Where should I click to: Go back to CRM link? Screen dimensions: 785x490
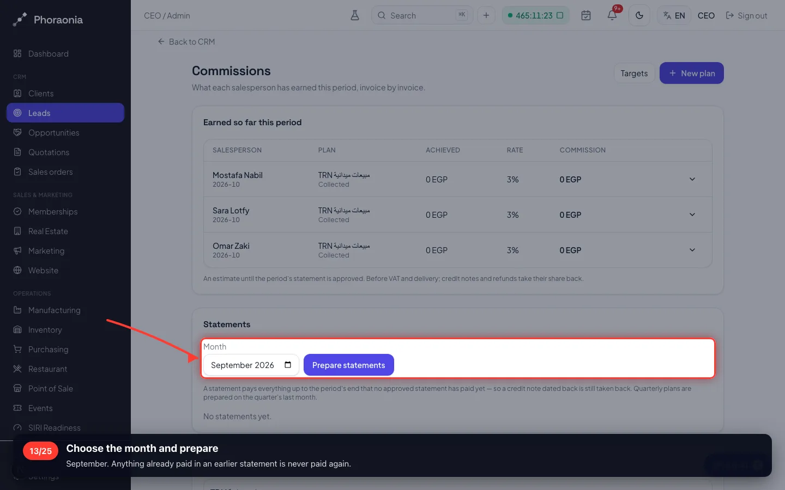tap(186, 41)
